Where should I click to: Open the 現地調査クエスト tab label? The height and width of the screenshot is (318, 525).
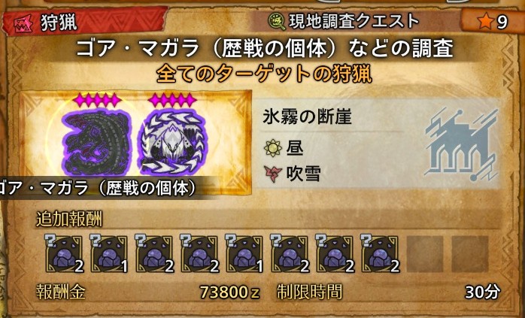coord(354,21)
